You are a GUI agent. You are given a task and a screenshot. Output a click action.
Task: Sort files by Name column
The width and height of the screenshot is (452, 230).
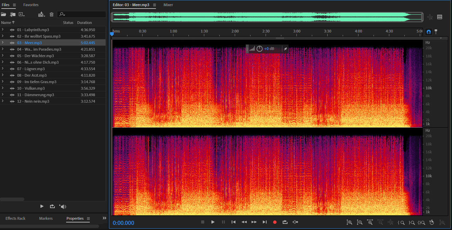coord(8,23)
